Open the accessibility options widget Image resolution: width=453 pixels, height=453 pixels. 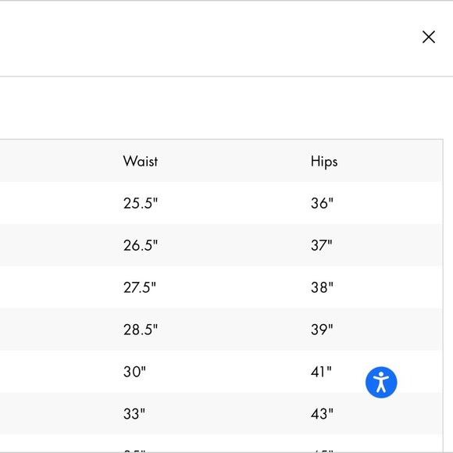pyautogui.click(x=381, y=382)
